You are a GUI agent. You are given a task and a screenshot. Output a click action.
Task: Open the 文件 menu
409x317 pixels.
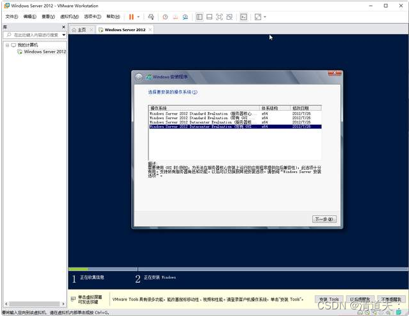(x=11, y=17)
